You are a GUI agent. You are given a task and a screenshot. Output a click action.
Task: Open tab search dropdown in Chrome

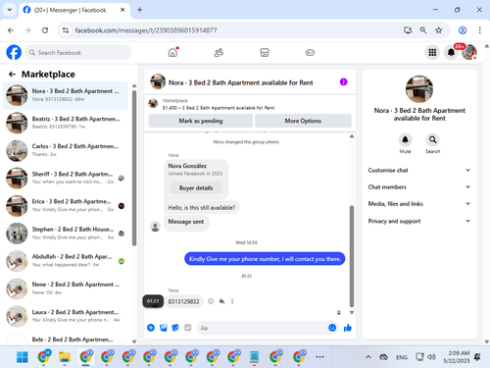point(10,10)
